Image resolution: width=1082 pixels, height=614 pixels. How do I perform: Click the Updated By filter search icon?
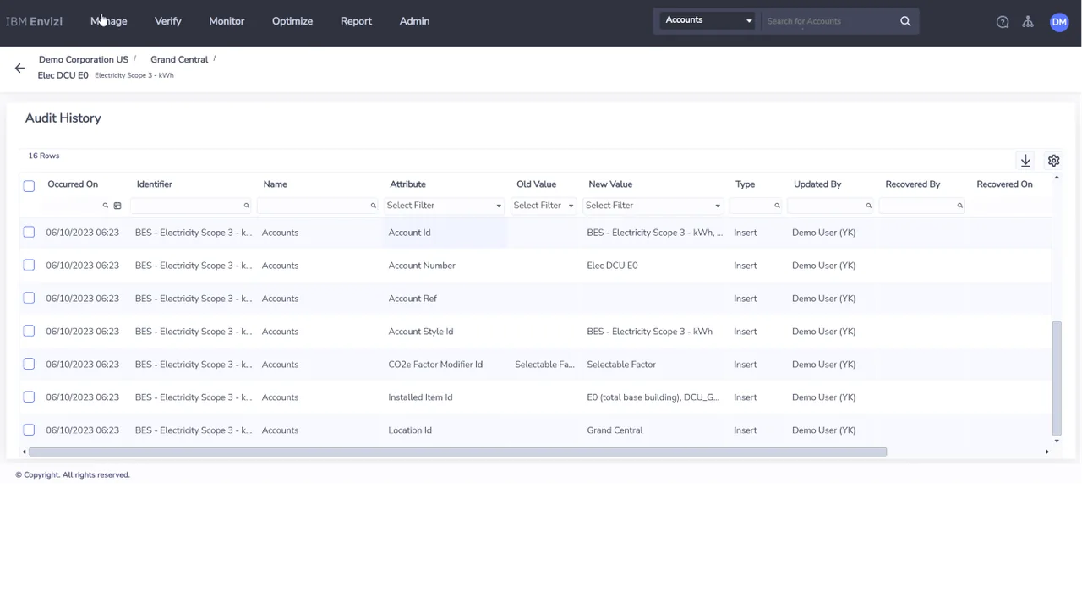[x=868, y=206]
